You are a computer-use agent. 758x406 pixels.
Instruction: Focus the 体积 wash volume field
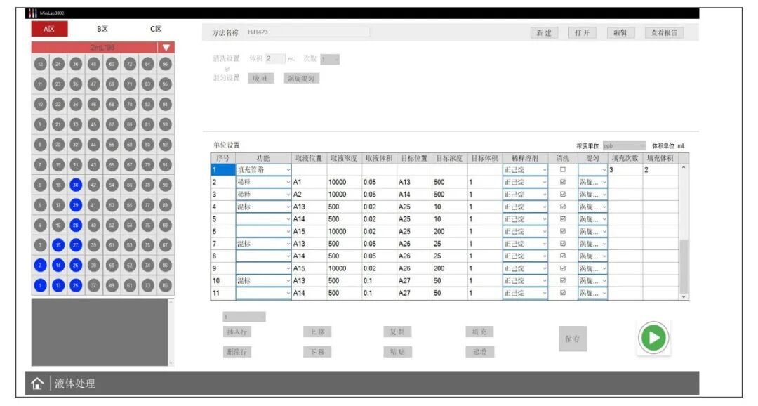point(275,59)
